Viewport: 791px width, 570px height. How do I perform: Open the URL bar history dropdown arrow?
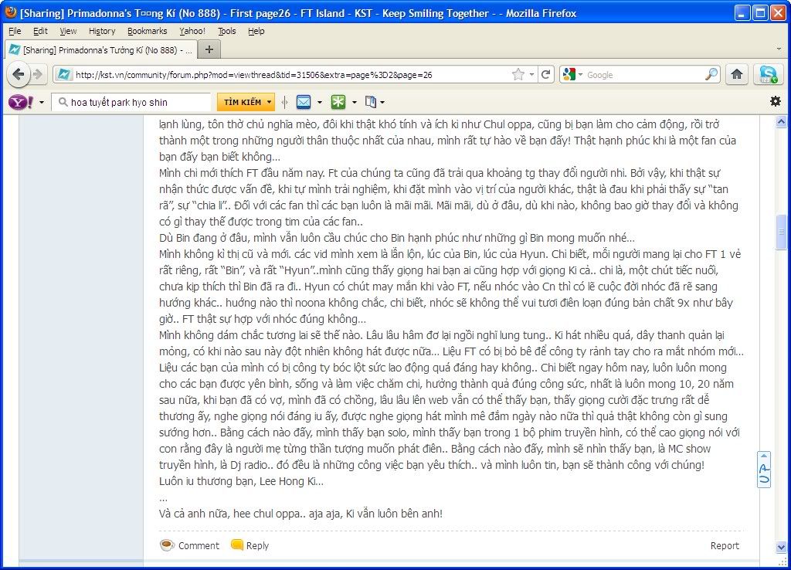click(531, 75)
